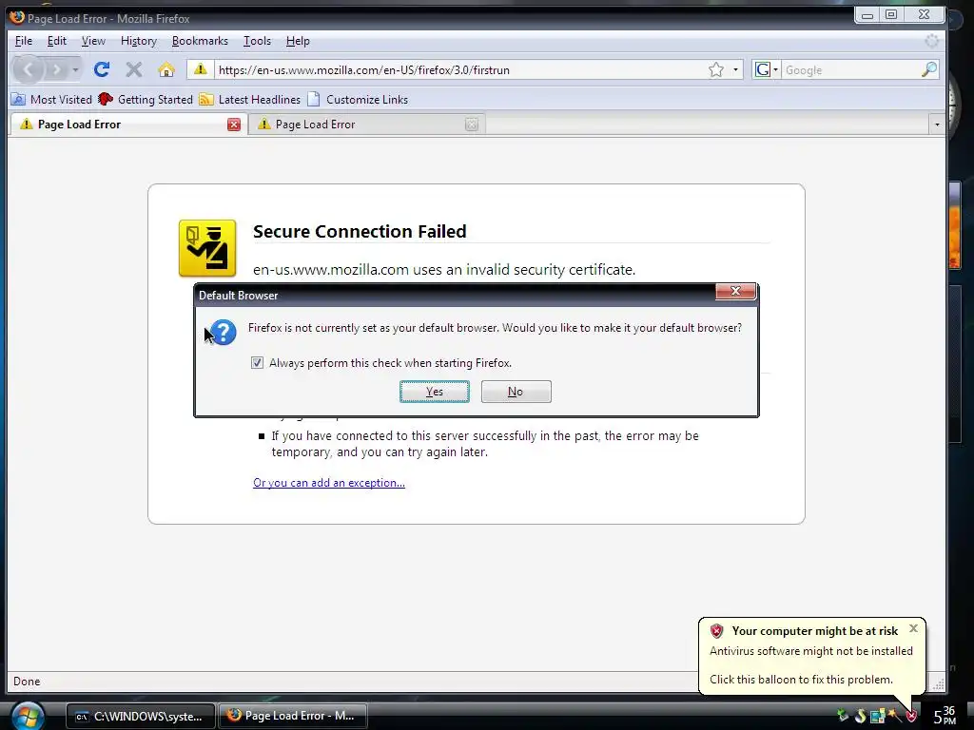Screen dimensions: 974x730
Task: Click Or you can add an exception link
Action: coord(328,482)
